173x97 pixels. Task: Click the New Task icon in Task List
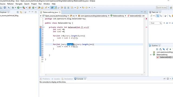(151, 16)
